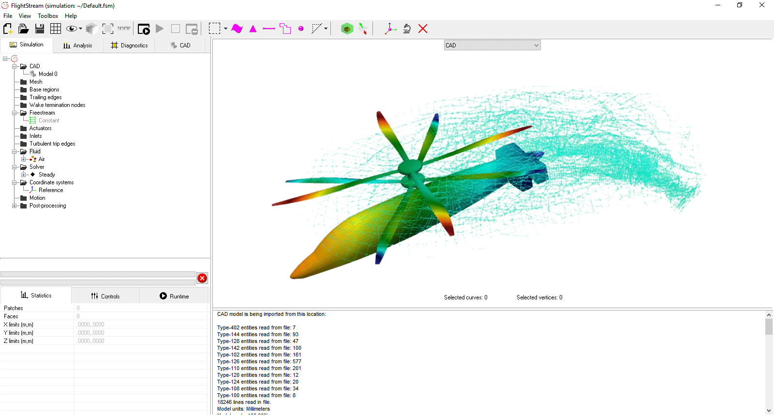
Task: Select the Actuators tree folder
Action: point(40,128)
